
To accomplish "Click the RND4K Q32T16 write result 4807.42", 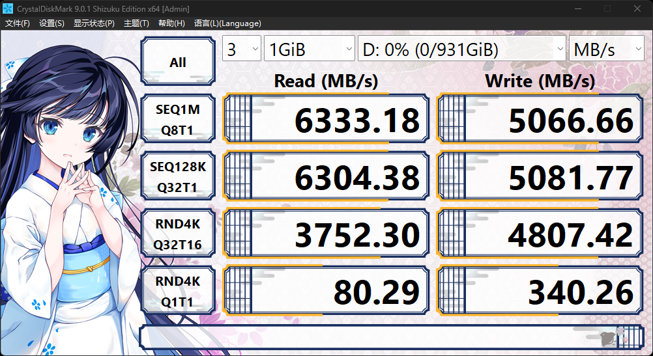I will click(540, 234).
